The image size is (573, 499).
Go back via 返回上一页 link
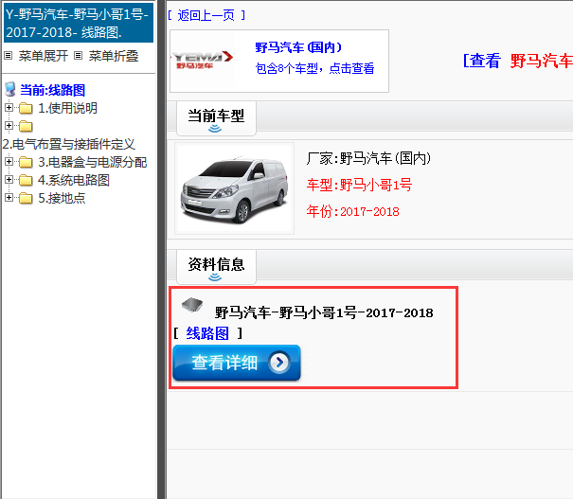click(206, 15)
